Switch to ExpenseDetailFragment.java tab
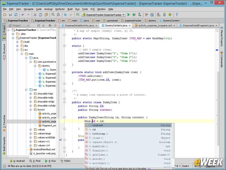The image size is (226, 170). [198, 25]
